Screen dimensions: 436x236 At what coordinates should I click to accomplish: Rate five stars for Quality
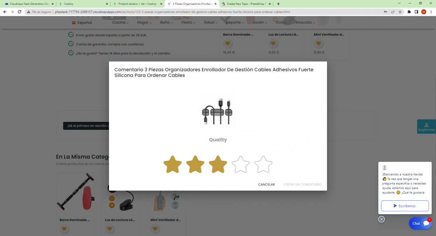tap(263, 164)
